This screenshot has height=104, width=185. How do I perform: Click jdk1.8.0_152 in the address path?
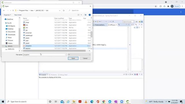tap(40, 10)
